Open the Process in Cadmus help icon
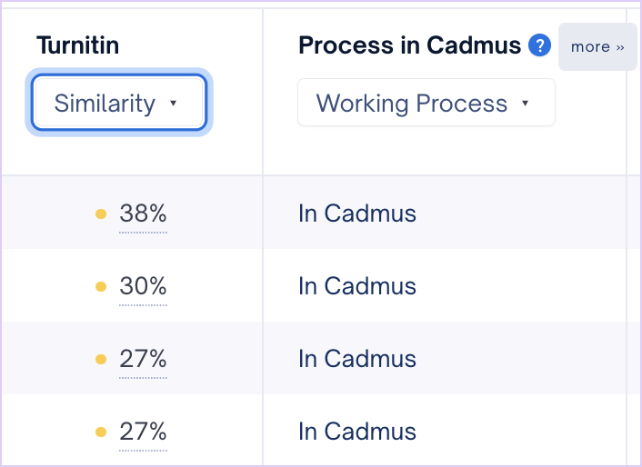Viewport: 642px width, 467px height. tap(539, 45)
